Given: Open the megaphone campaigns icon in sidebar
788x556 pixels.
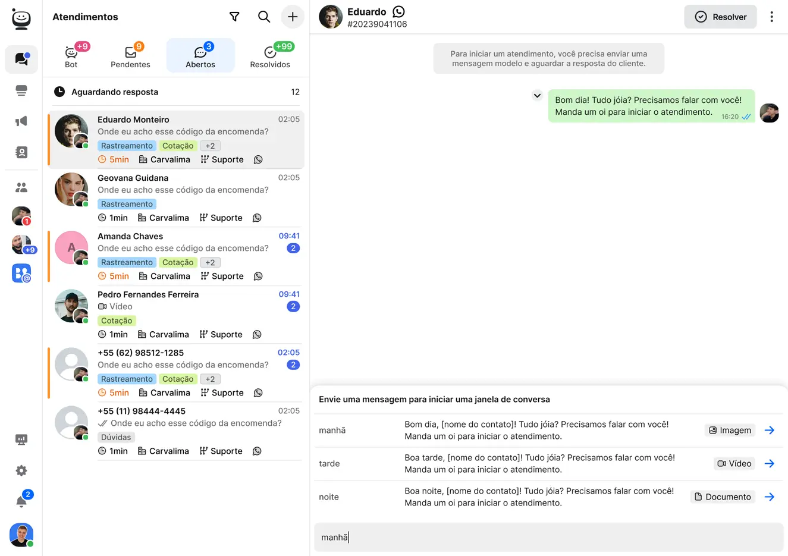Looking at the screenshot, I should point(21,121).
